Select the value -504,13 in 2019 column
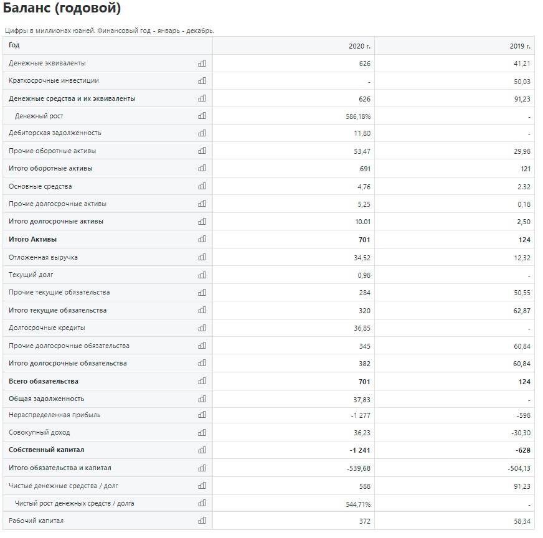 519,468
